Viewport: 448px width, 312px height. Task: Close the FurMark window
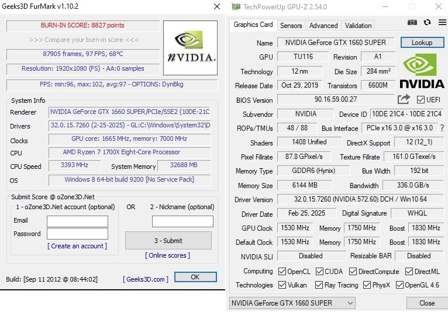pyautogui.click(x=217, y=6)
